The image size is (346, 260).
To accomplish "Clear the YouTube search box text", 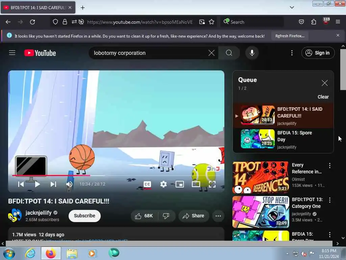I will click(x=212, y=53).
